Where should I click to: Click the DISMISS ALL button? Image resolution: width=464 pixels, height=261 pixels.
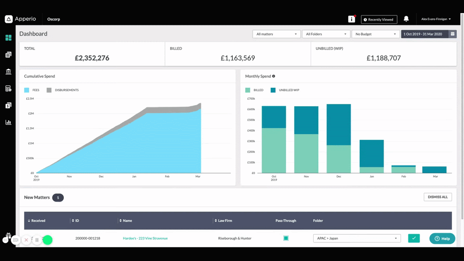[438, 197]
